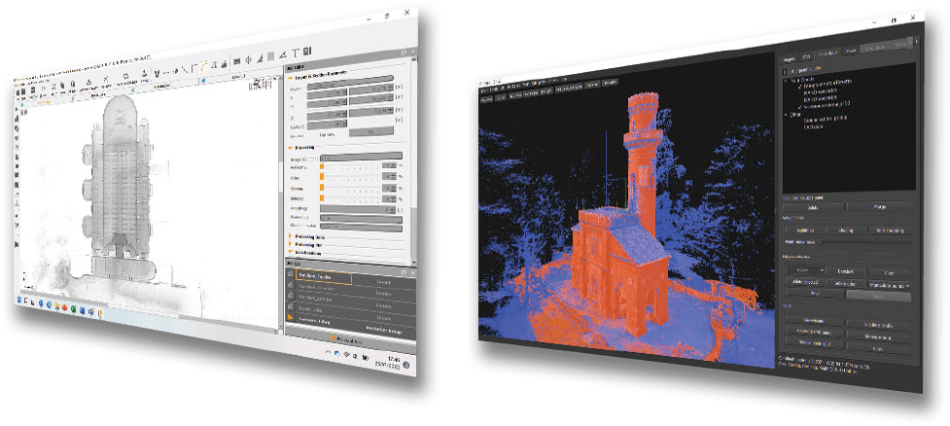950x426 pixels.
Task: Click the Delete button in point cloud panel
Action: [813, 206]
